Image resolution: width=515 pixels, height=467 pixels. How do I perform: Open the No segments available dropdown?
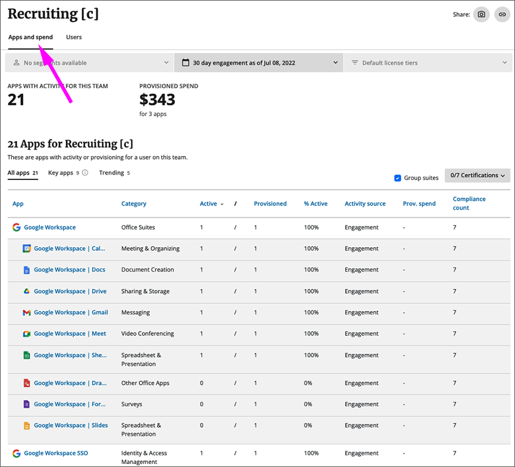click(89, 63)
